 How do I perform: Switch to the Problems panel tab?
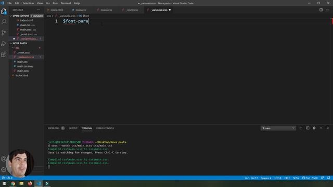54,128
